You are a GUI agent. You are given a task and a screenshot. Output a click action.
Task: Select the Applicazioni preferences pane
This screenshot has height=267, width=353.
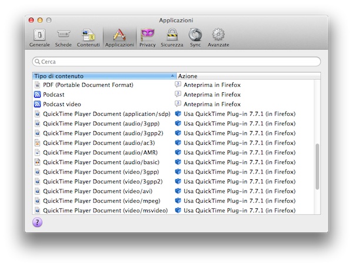tap(119, 38)
